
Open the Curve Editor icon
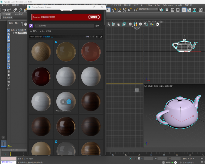[x=189, y=10]
